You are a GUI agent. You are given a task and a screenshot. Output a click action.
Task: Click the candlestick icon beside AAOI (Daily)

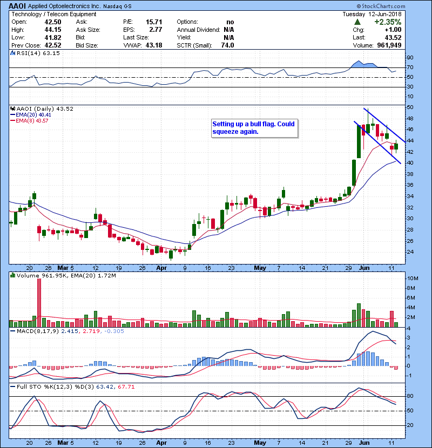12,109
